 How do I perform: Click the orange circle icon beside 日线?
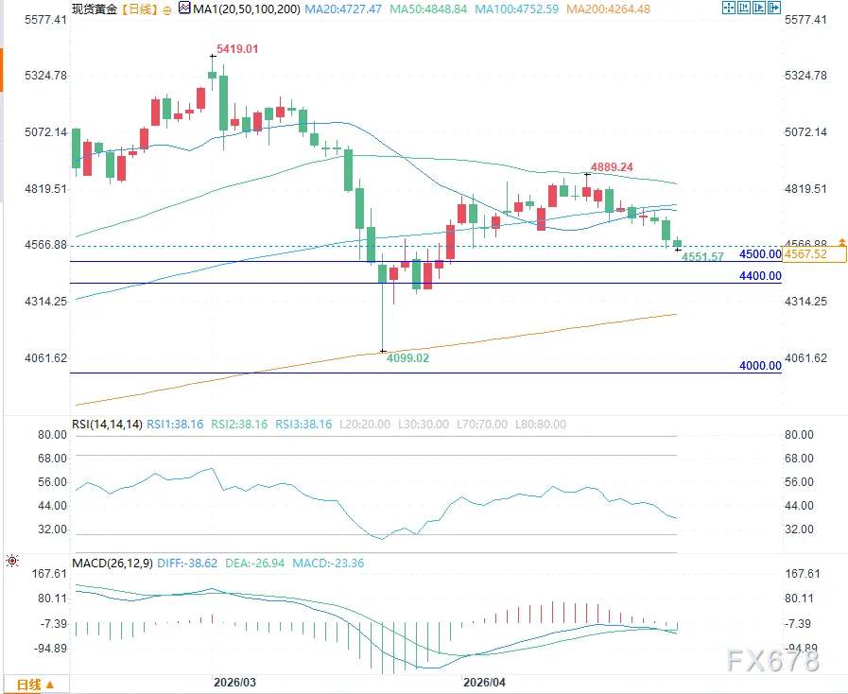click(x=167, y=10)
